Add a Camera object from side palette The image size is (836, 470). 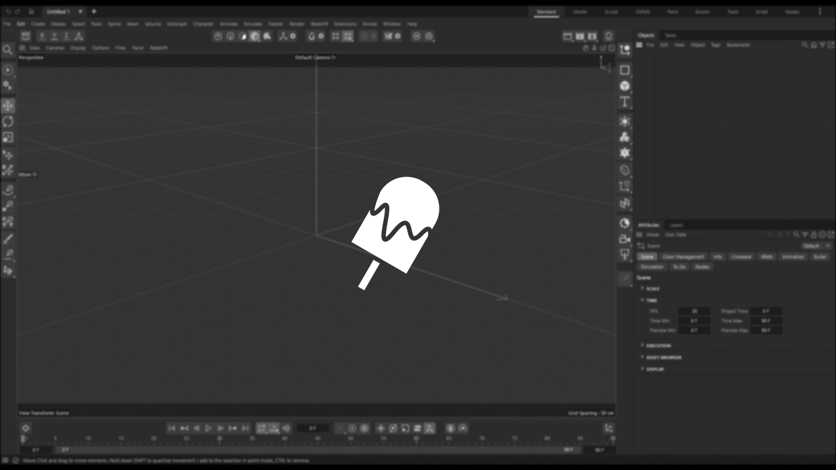(625, 239)
